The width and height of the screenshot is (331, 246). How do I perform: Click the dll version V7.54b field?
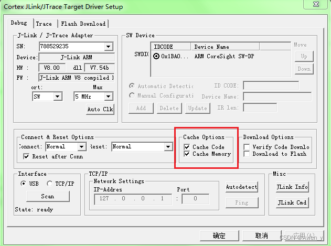pos(100,68)
